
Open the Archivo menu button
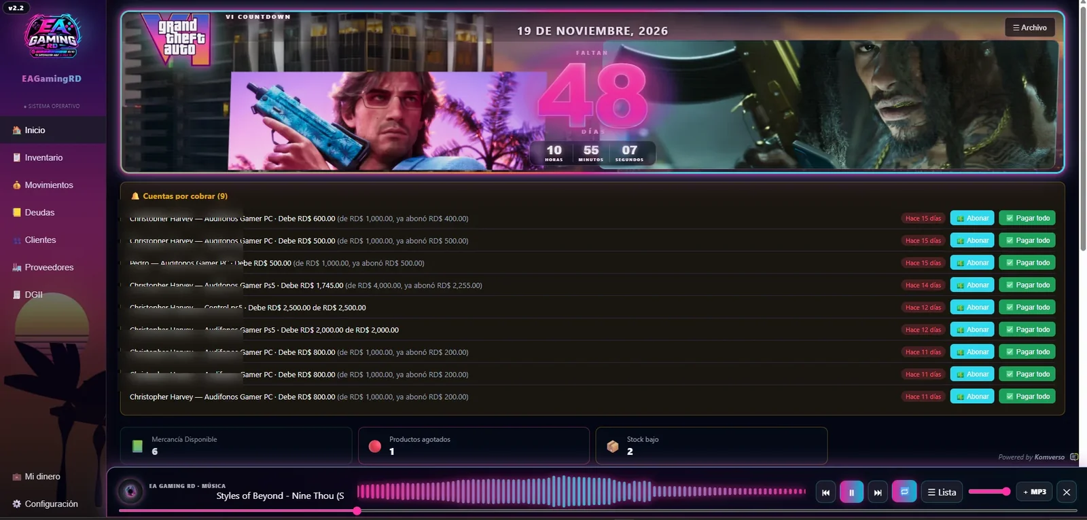[1030, 27]
